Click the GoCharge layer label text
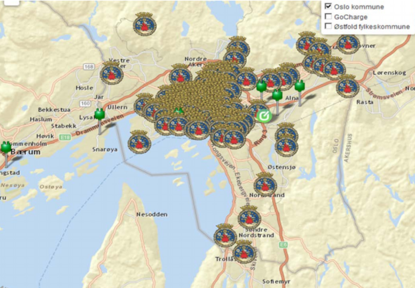Viewport: 415px width, 288px height. point(351,17)
